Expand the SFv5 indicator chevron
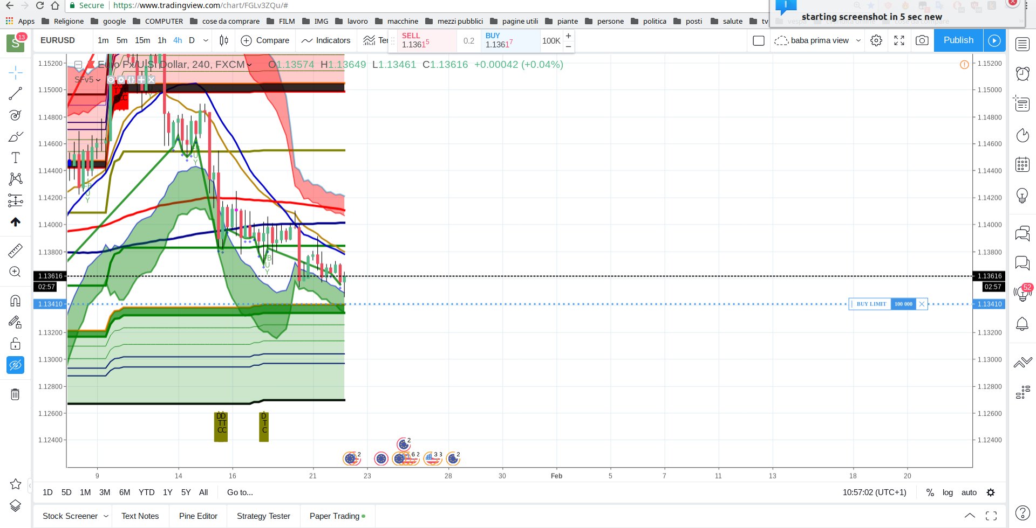The image size is (1036, 528). coord(98,80)
